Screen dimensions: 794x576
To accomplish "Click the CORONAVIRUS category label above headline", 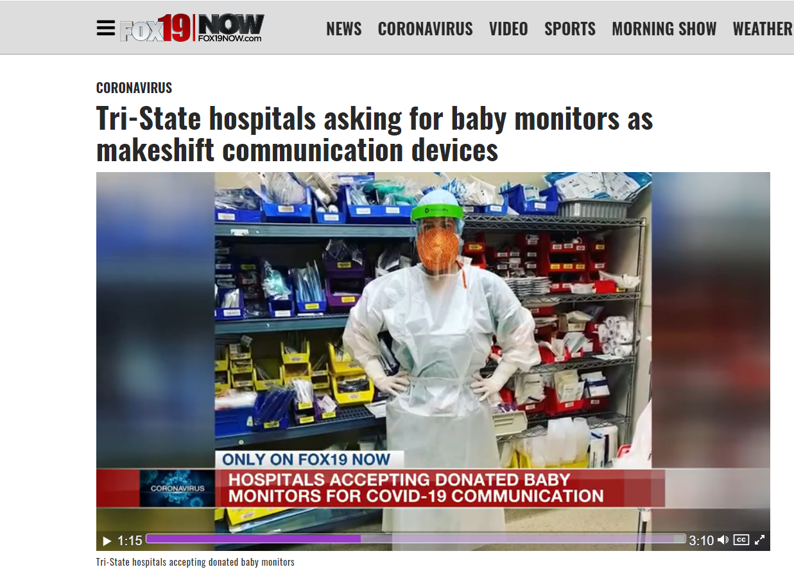I will point(134,88).
